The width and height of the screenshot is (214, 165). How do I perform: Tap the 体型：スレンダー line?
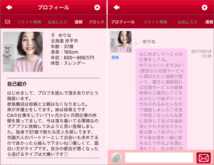pyautogui.click(x=68, y=63)
